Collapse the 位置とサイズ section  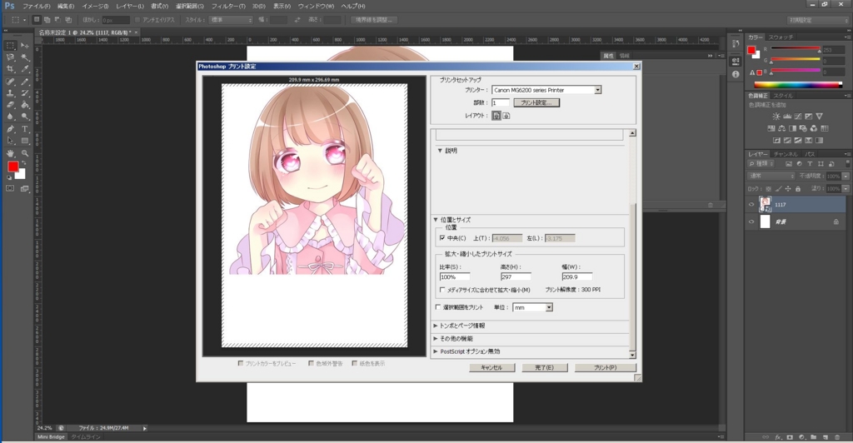(x=436, y=220)
